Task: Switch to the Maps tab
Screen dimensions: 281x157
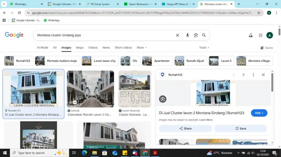Action: (x=80, y=47)
